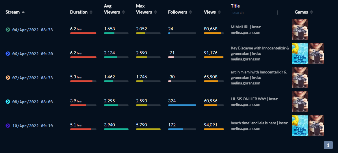Viewport: 338px width, 153px height.
Task: Click the pink followers bar under -71
Action: tap(171, 57)
